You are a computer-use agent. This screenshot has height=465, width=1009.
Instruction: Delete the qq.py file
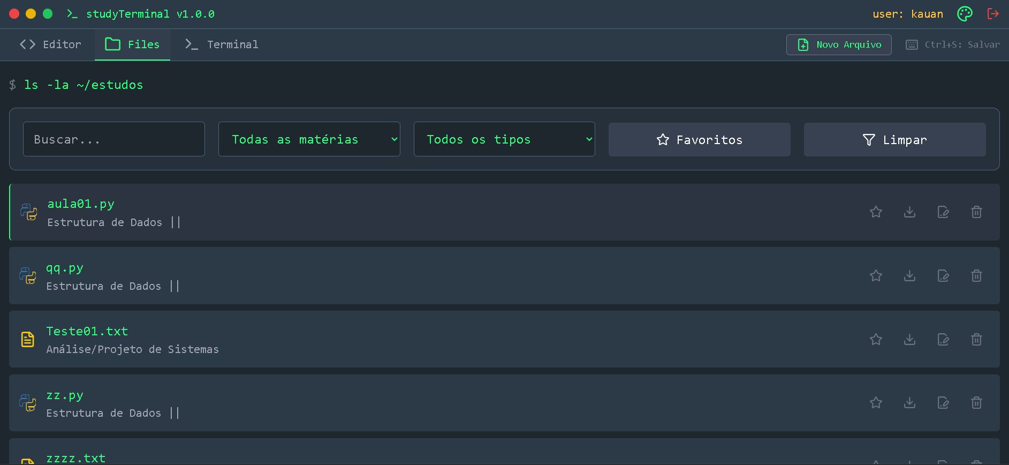976,276
